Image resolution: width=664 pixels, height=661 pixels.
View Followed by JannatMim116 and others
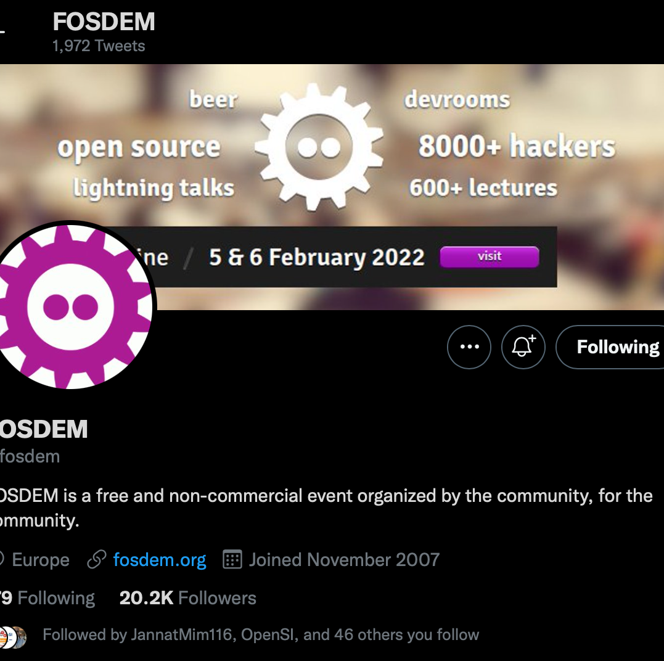tap(261, 634)
